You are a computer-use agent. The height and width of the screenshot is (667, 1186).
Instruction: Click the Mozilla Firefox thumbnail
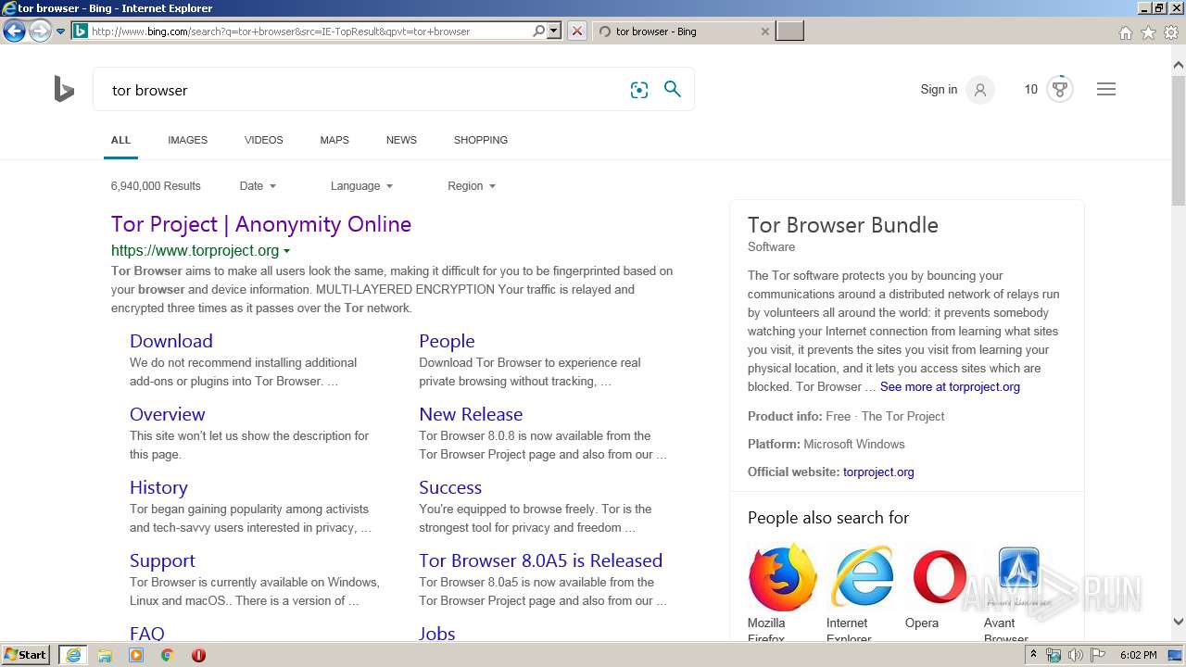pos(782,577)
